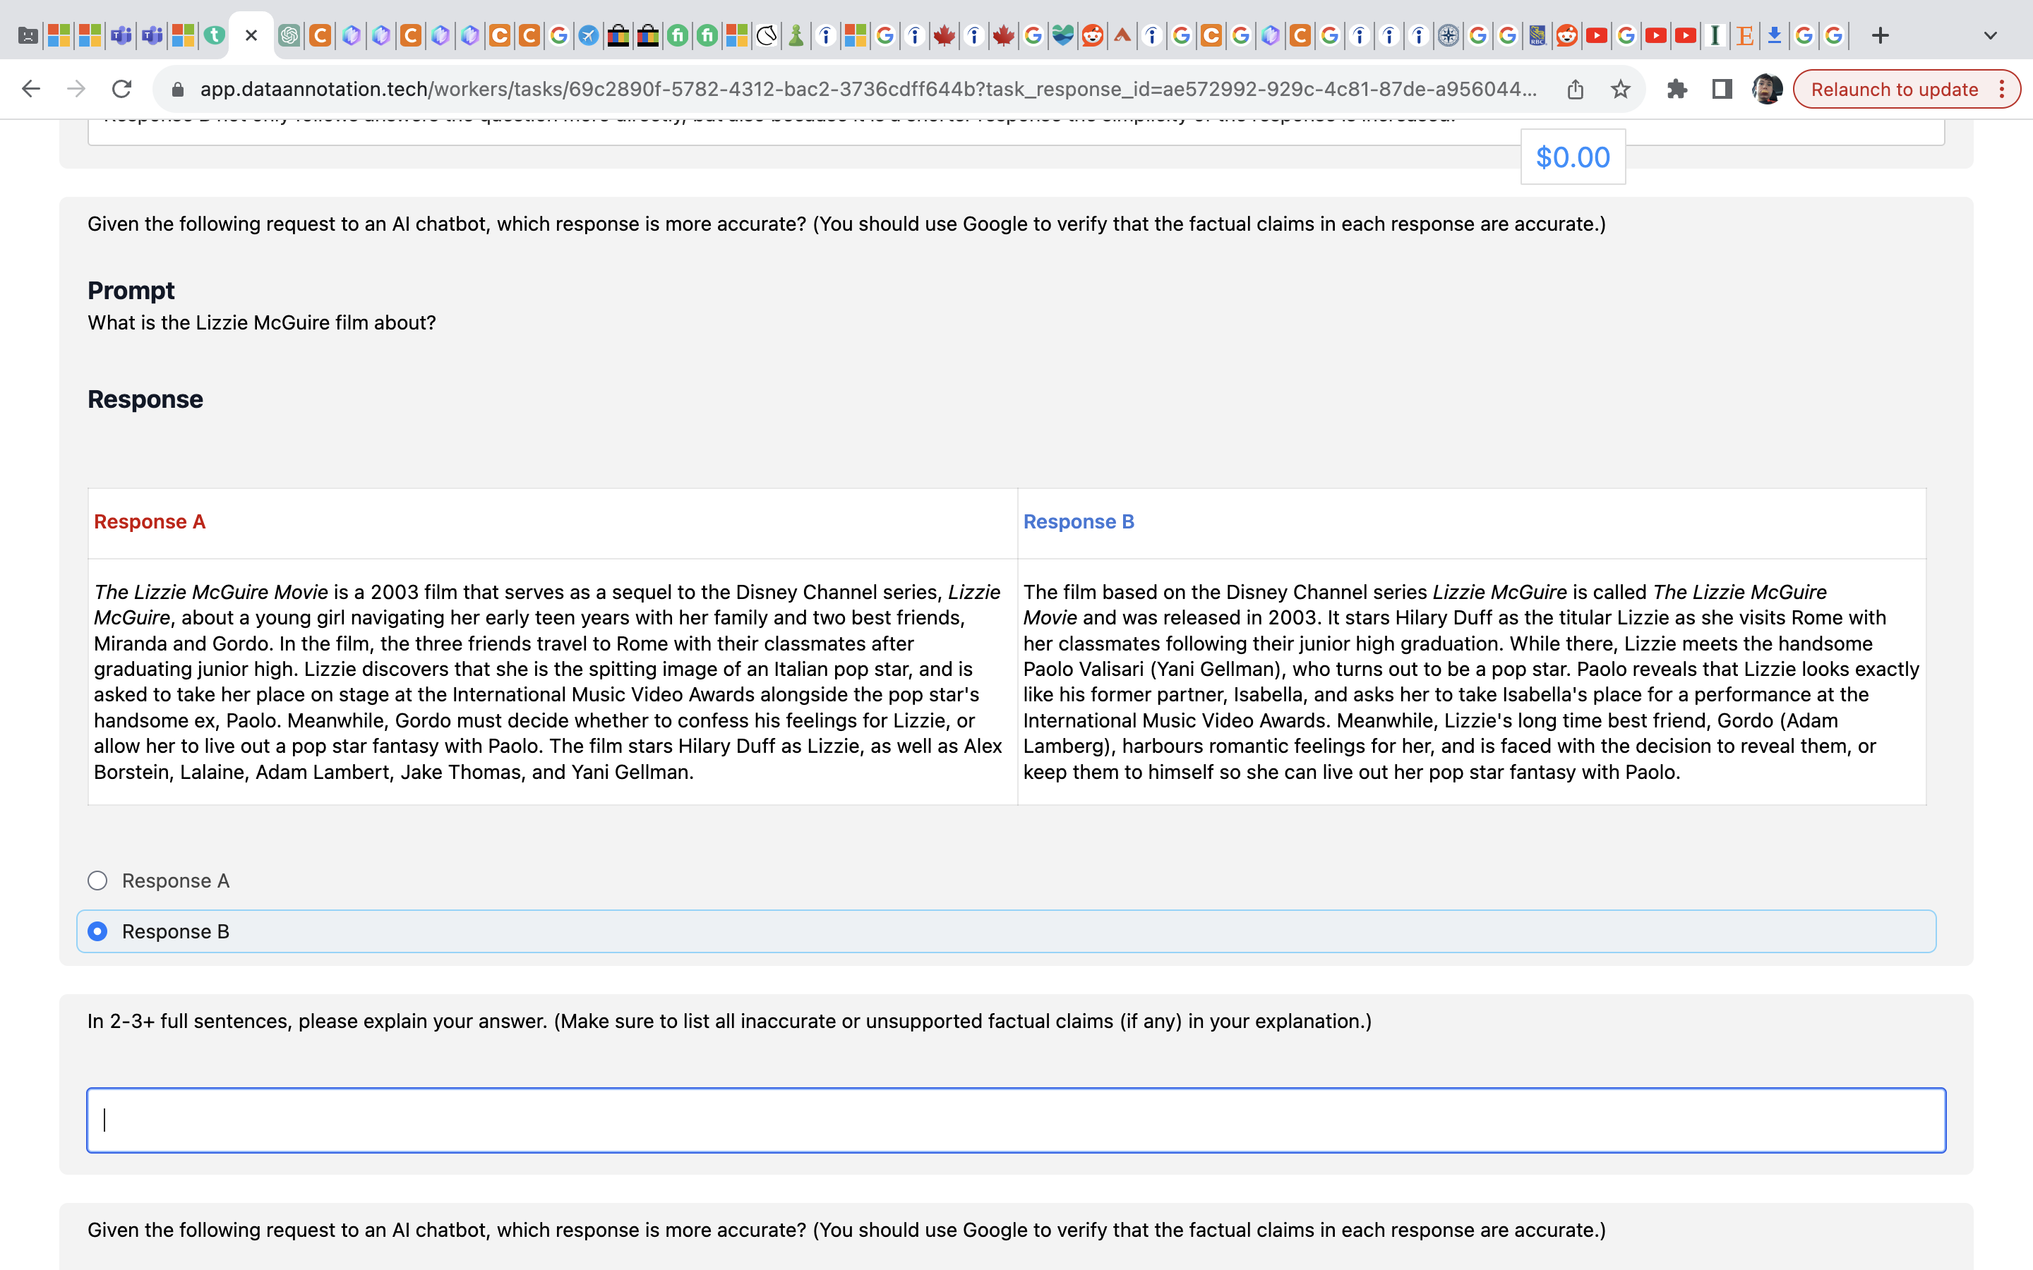This screenshot has height=1270, width=2033.
Task: Select the Response A radio button
Action: 98,881
